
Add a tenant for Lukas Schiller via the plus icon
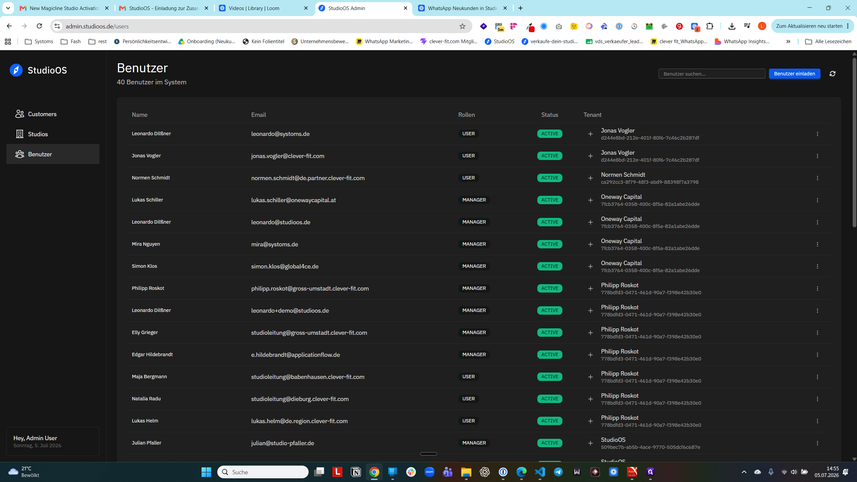click(590, 200)
